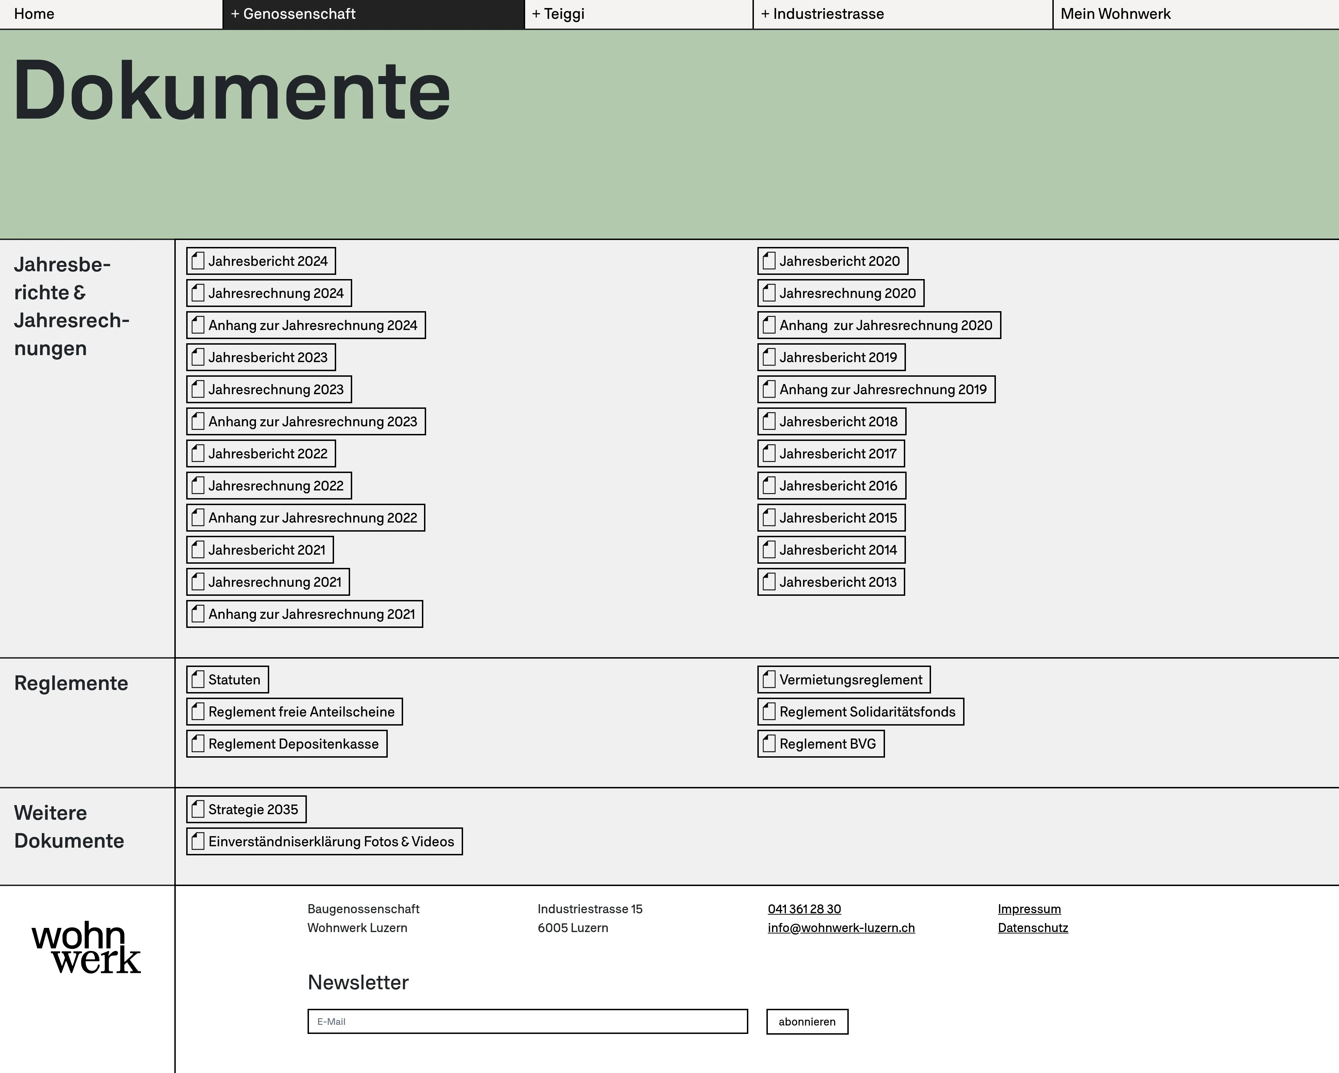
Task: Open Anhang zur Jahresrechnung 2023 document
Action: point(312,422)
